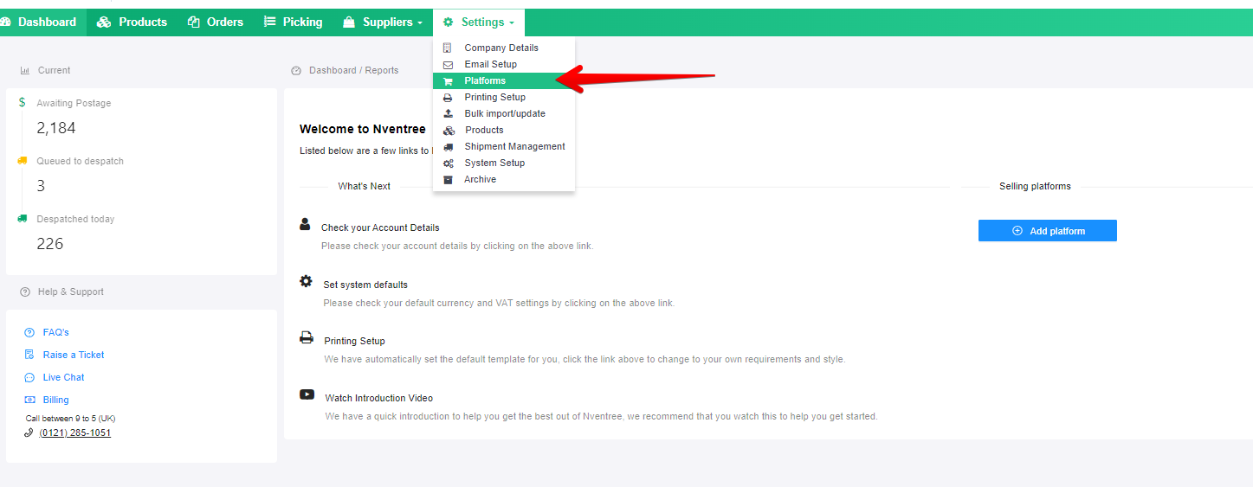The height and width of the screenshot is (487, 1253).
Task: Open Archive from the Settings menu
Action: click(x=504, y=179)
